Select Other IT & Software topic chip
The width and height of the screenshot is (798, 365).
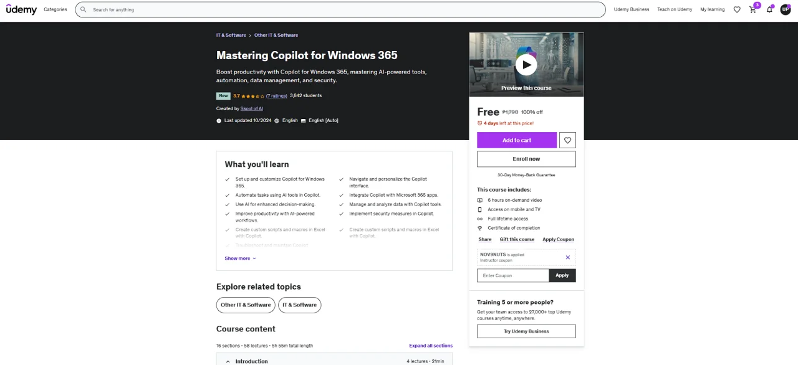click(x=246, y=305)
